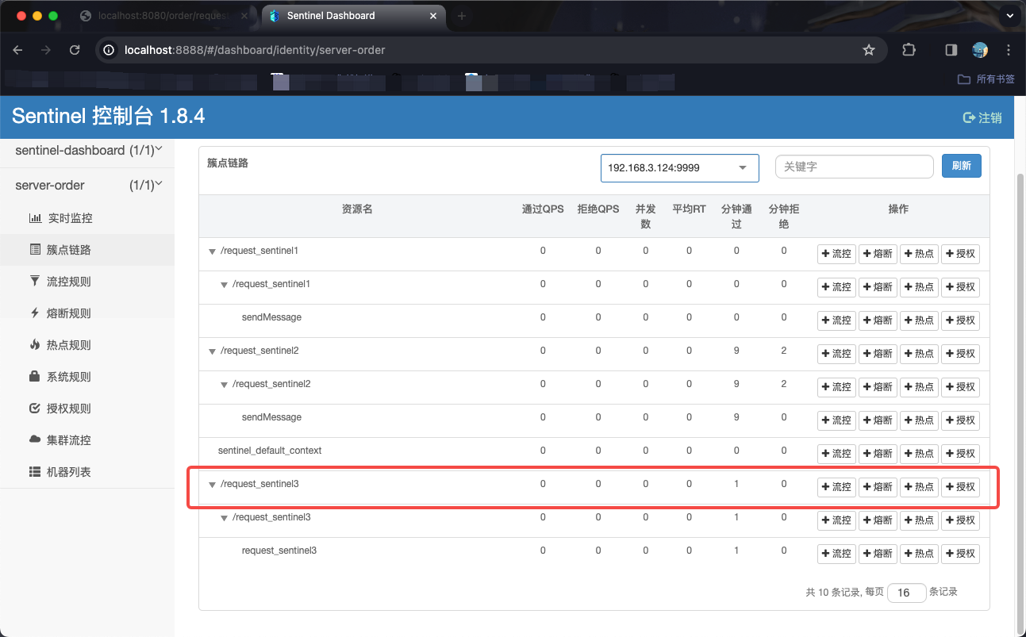Click the flame icon beside 热点规则

click(x=35, y=345)
